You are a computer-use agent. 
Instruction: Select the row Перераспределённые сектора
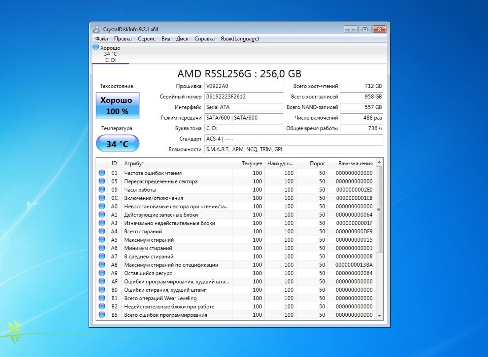click(x=236, y=181)
